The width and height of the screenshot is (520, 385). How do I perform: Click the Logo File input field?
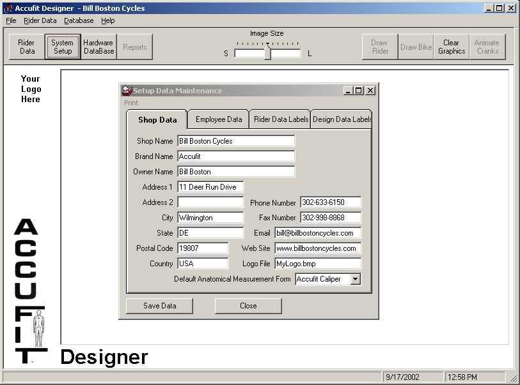tap(318, 264)
